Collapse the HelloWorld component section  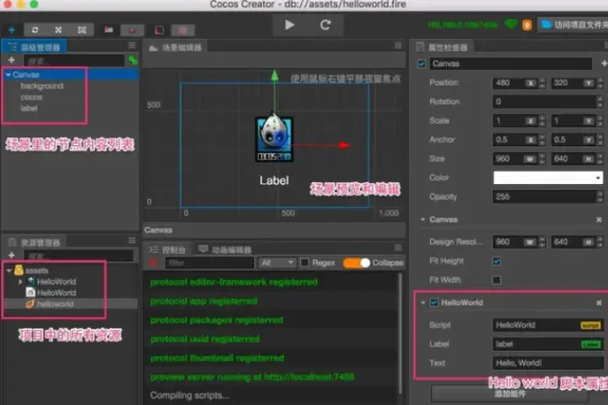click(423, 302)
